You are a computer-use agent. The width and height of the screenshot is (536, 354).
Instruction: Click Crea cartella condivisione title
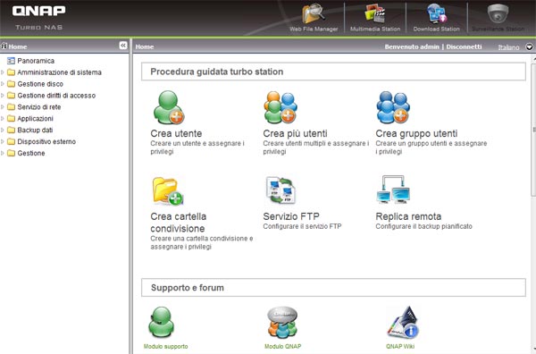tap(178, 223)
